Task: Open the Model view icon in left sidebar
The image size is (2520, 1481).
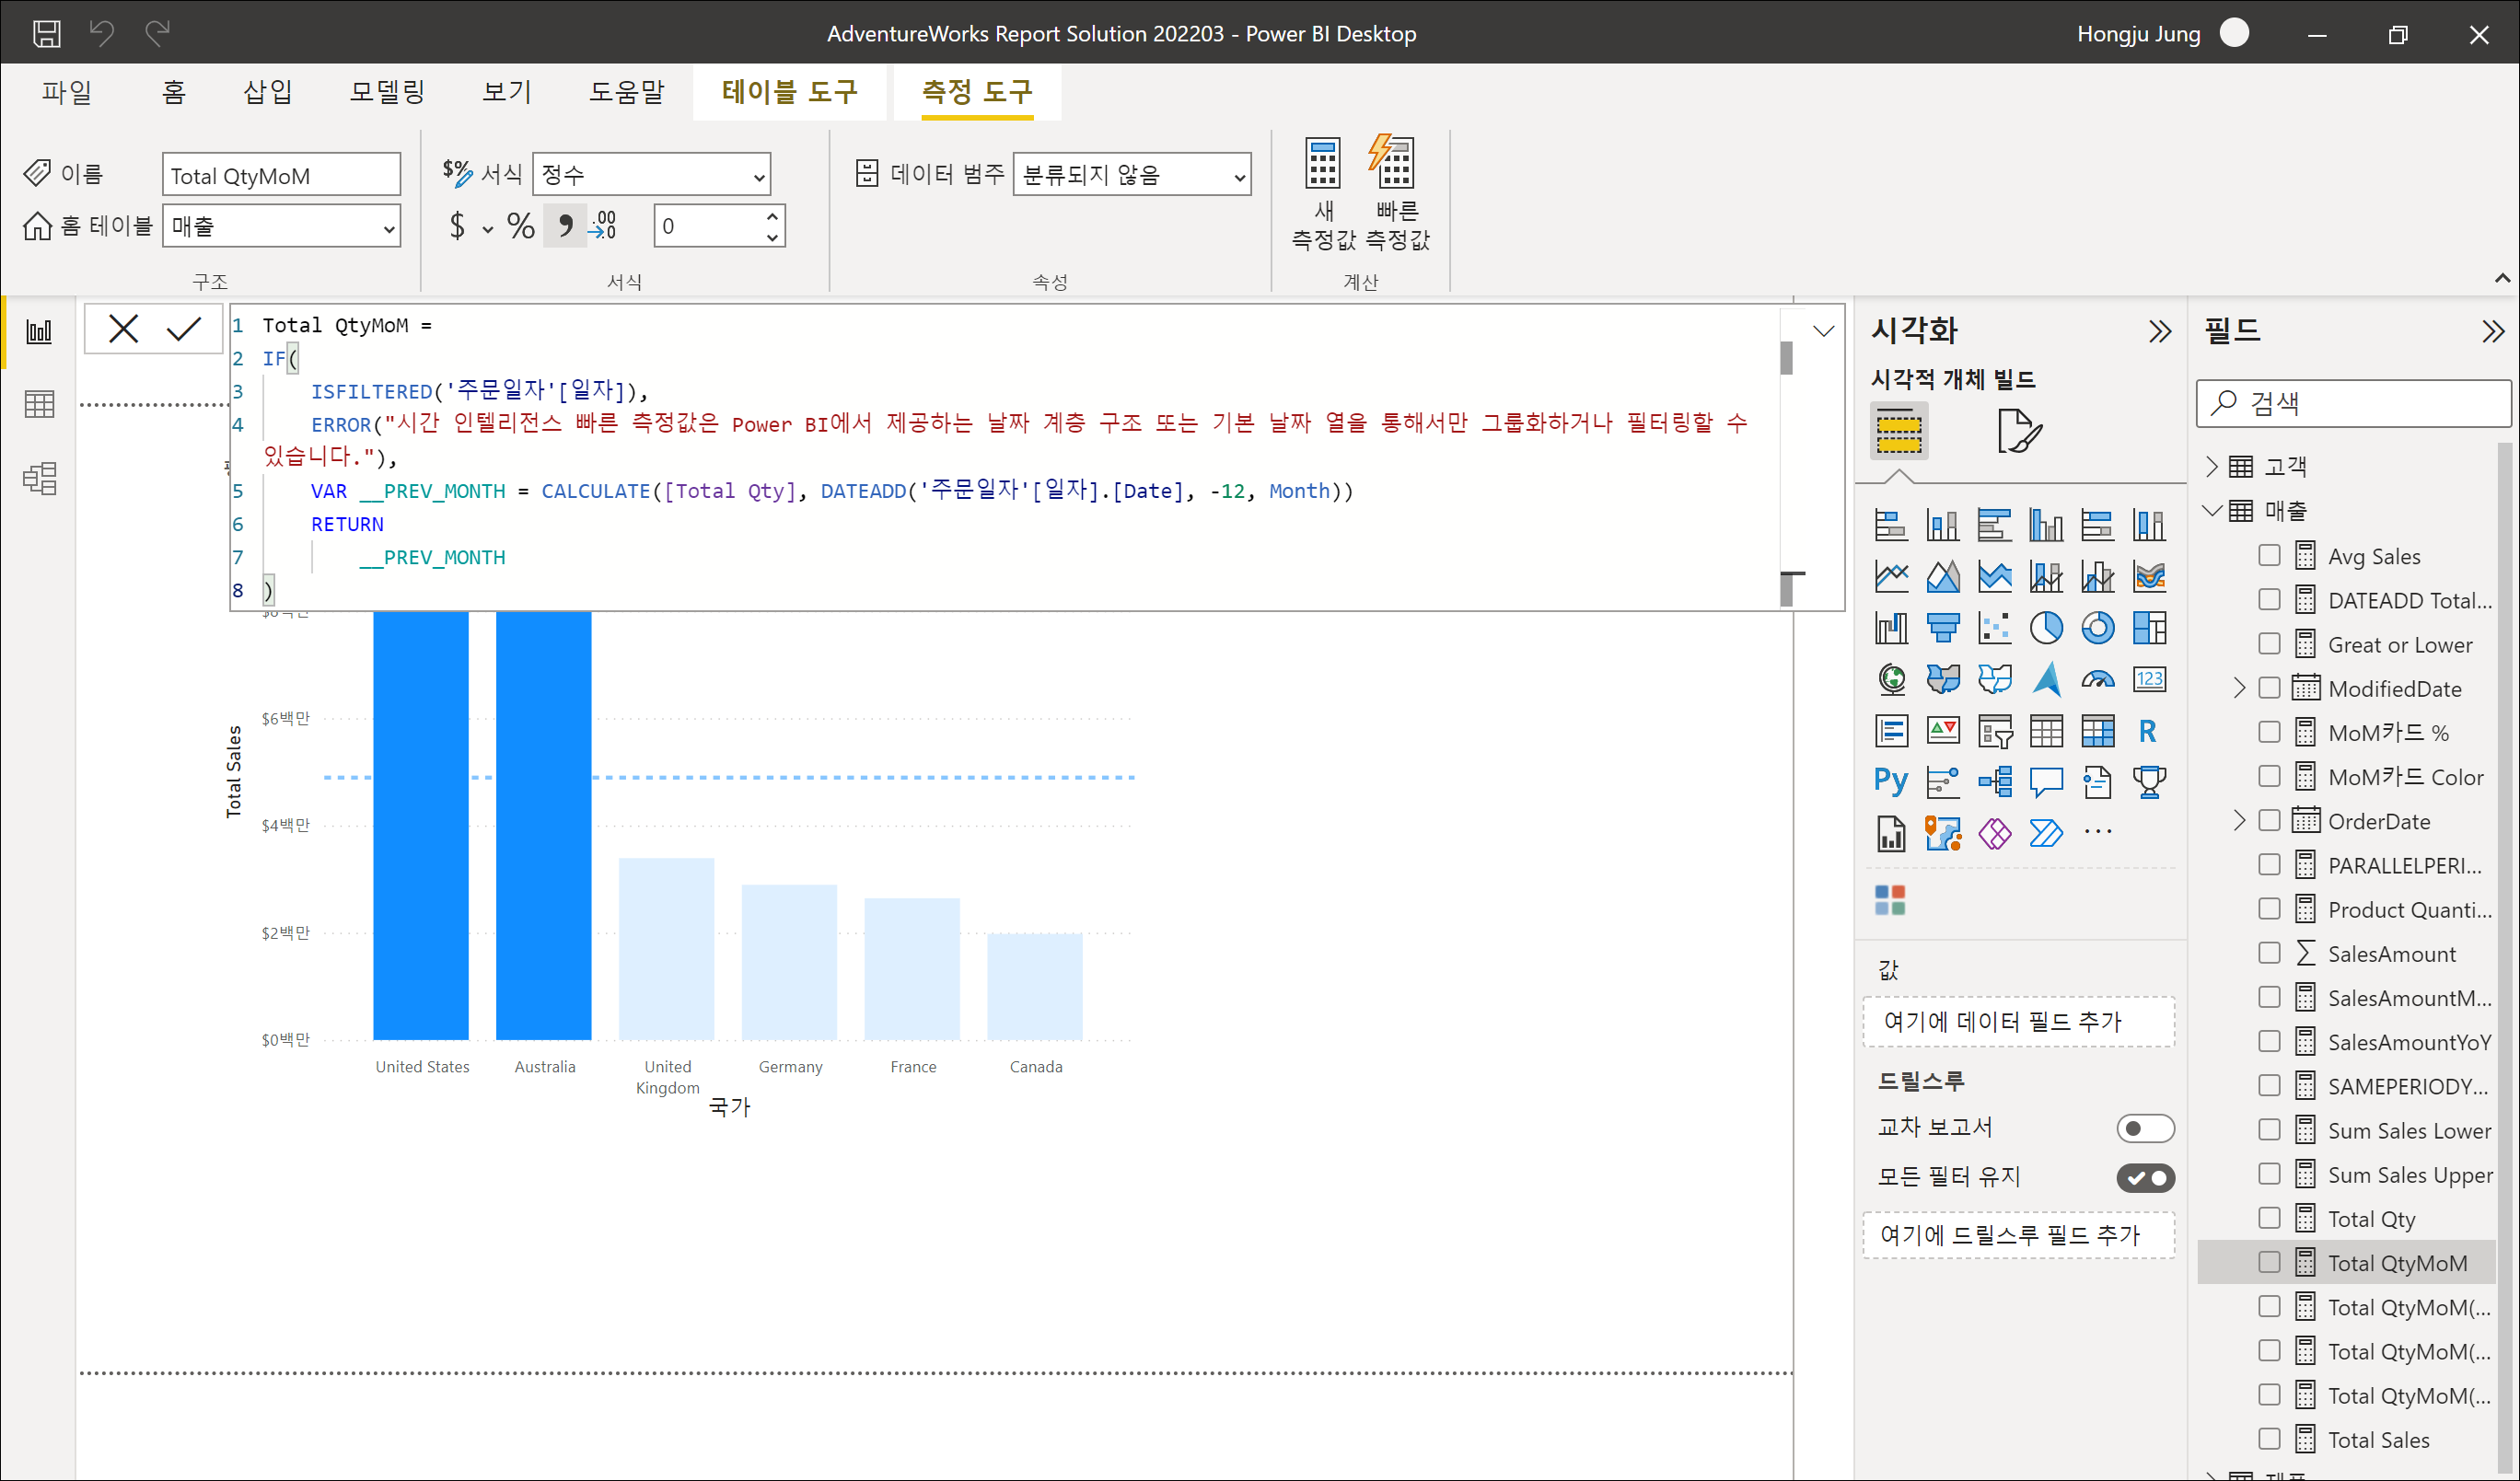Action: pyautogui.click(x=40, y=479)
